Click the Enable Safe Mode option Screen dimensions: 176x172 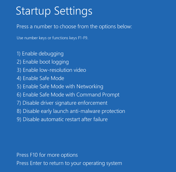point(40,78)
